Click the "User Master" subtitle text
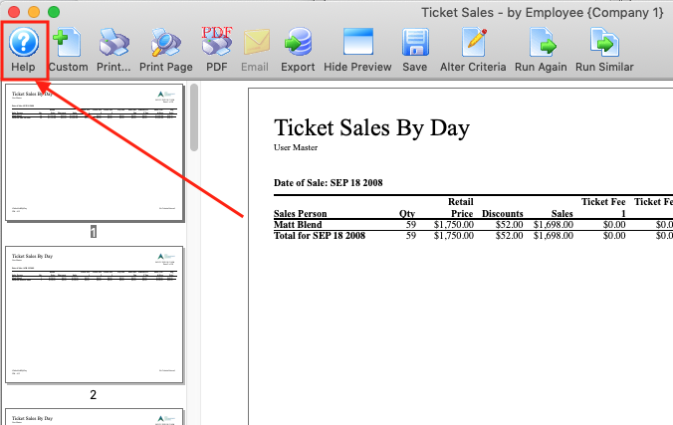This screenshot has height=425, width=673. tap(296, 147)
